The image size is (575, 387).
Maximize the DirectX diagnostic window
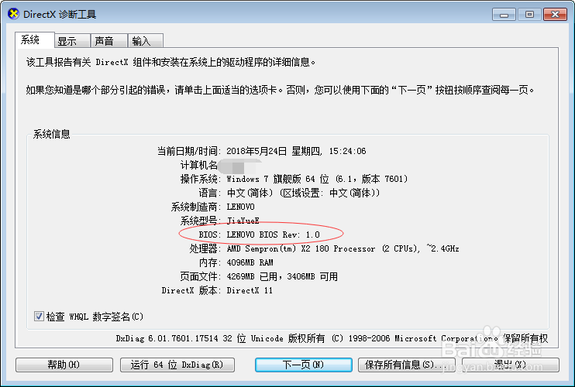(x=529, y=15)
